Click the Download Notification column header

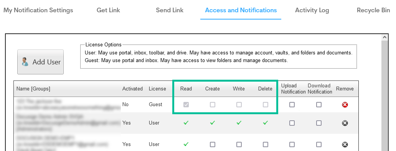coord(320,89)
